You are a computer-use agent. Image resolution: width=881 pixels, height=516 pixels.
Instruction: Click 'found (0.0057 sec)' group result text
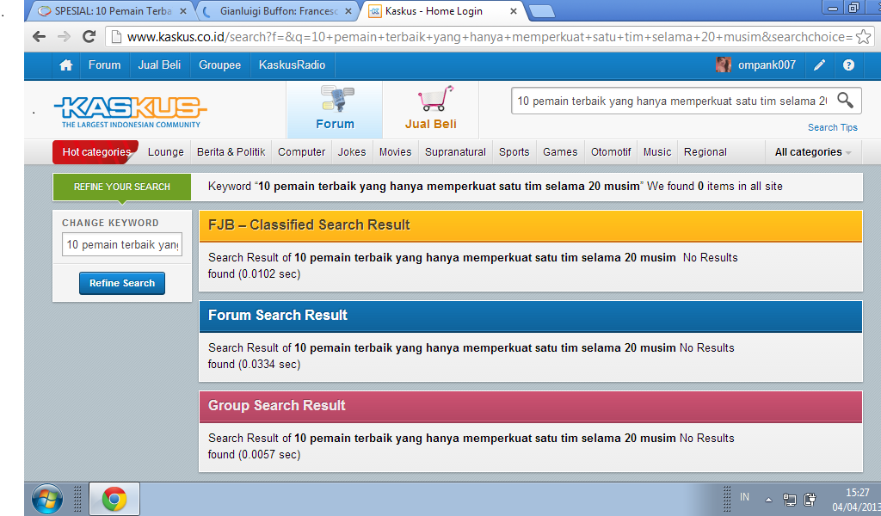[x=254, y=455]
